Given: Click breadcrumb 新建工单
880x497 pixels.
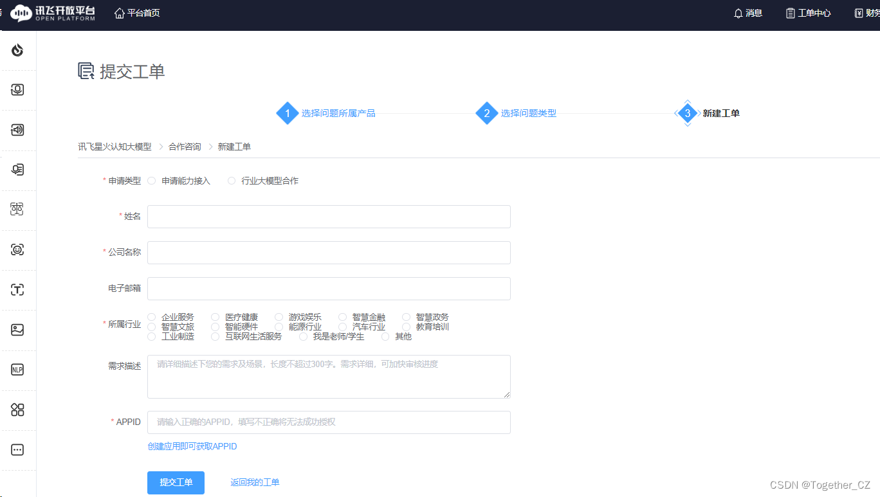Looking at the screenshot, I should pos(234,147).
